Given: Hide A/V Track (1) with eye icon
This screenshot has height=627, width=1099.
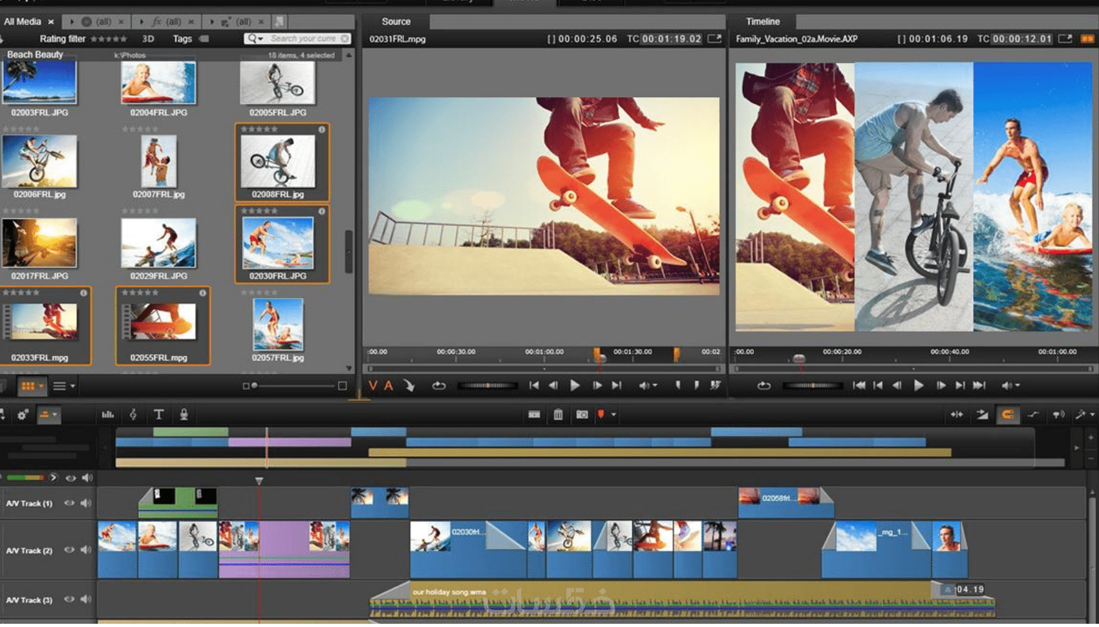Looking at the screenshot, I should tap(69, 503).
